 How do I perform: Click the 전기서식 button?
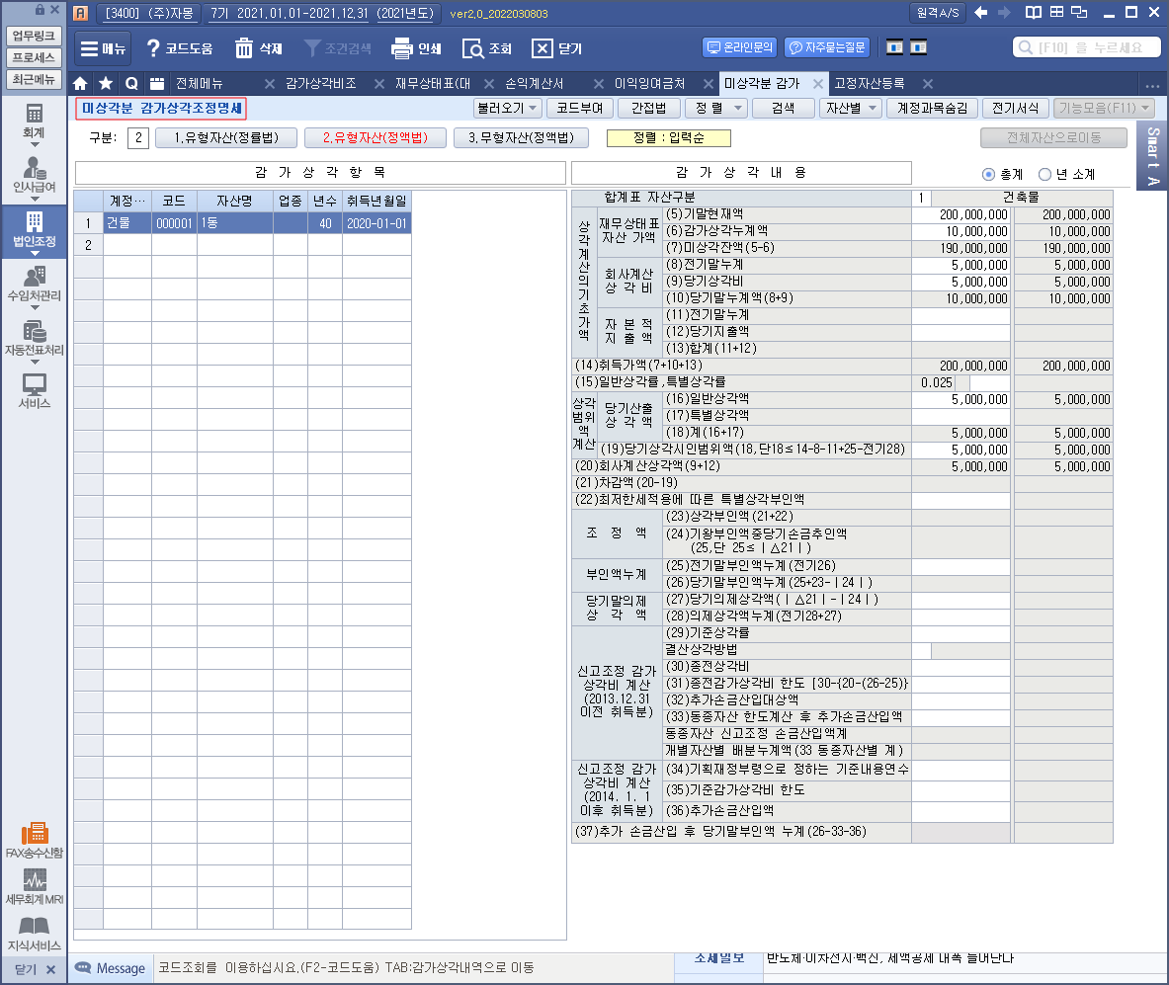[1016, 108]
